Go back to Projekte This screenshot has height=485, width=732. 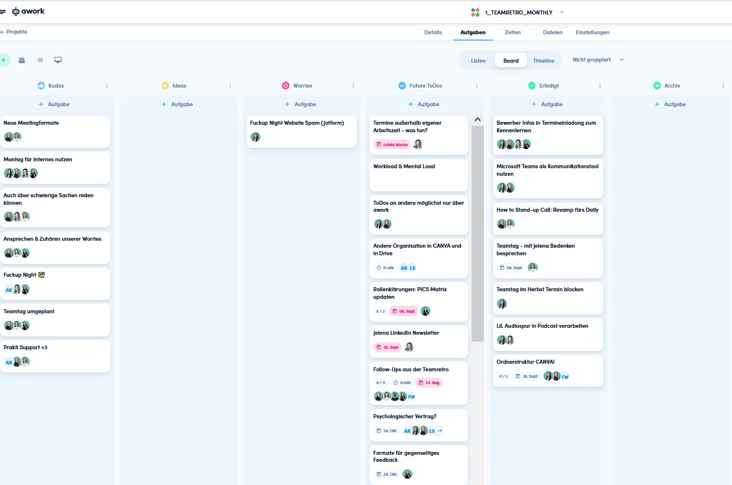(14, 32)
